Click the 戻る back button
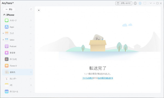 click(x=9, y=9)
